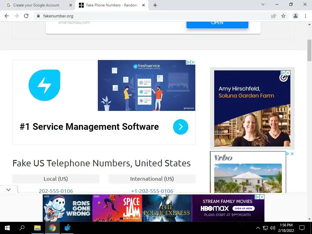This screenshot has height=234, width=312.
Task: Open the Windows Start menu
Action: 7,228
